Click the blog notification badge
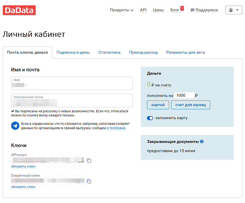This screenshot has height=203, width=245. [182, 8]
